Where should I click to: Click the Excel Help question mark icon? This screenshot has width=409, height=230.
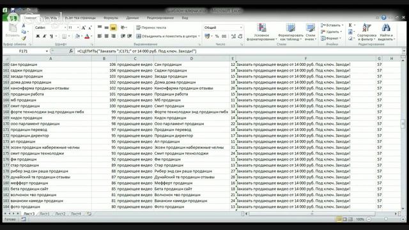pyautogui.click(x=383, y=17)
